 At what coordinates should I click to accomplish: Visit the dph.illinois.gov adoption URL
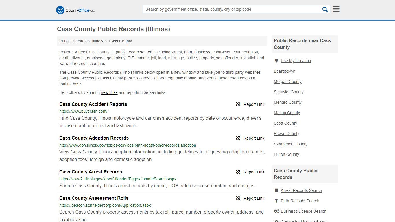pyautogui.click(x=128, y=145)
